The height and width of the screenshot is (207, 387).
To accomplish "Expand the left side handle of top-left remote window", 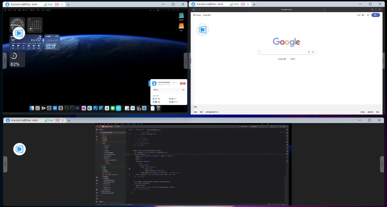I will coord(4,61).
